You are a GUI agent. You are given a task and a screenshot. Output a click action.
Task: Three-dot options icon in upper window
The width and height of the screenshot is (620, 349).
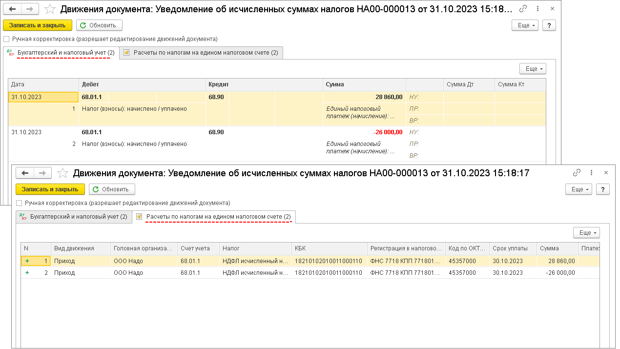pyautogui.click(x=537, y=9)
